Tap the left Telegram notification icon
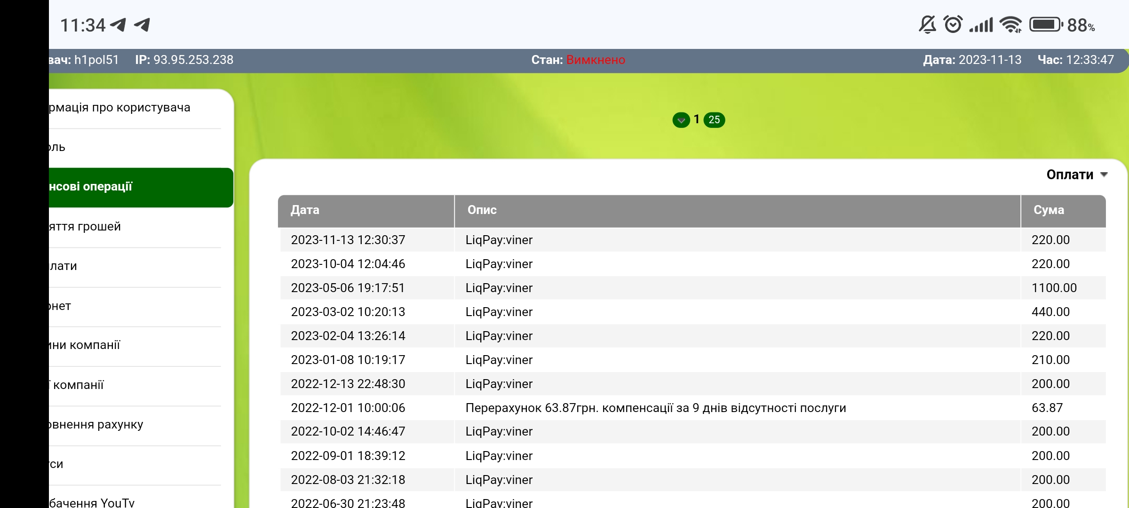 (118, 24)
